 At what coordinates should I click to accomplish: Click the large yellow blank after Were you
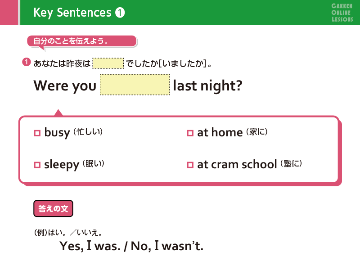pos(135,85)
